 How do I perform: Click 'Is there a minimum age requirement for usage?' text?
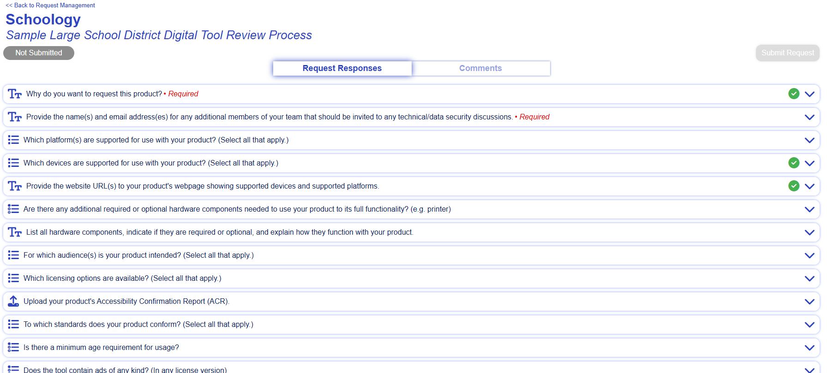(x=101, y=347)
